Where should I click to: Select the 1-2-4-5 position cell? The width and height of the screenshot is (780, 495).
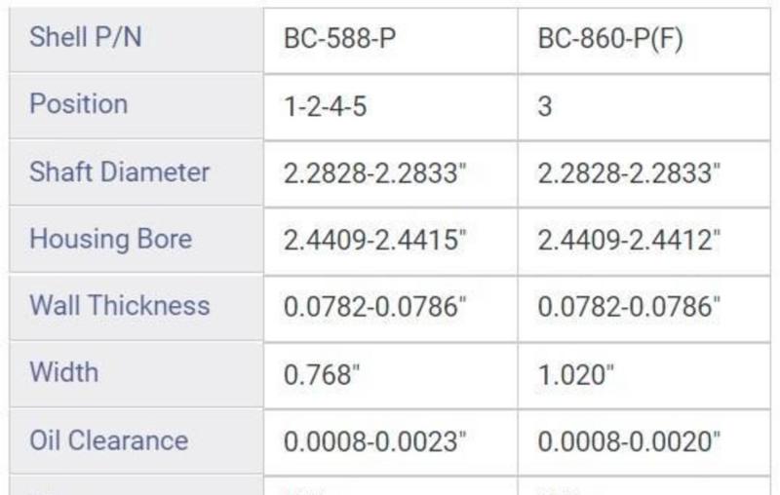(325, 105)
